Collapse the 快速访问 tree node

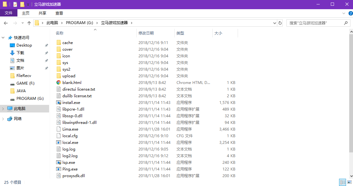3,38
